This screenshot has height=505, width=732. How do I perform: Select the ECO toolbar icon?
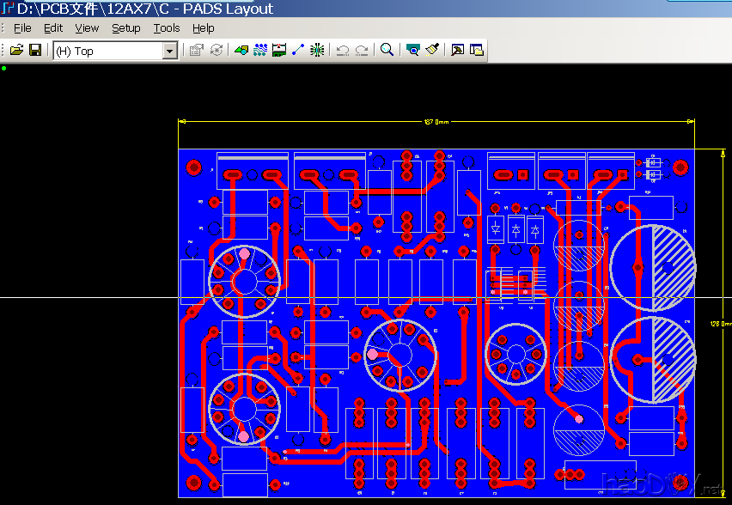(x=298, y=51)
